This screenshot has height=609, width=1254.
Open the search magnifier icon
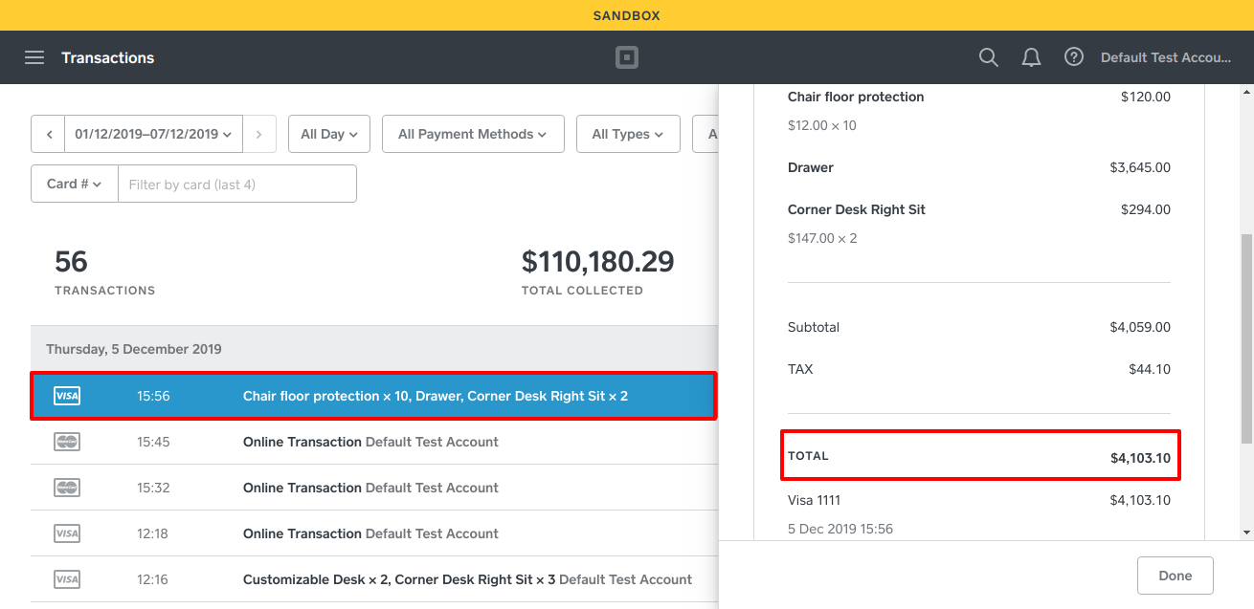pos(989,57)
